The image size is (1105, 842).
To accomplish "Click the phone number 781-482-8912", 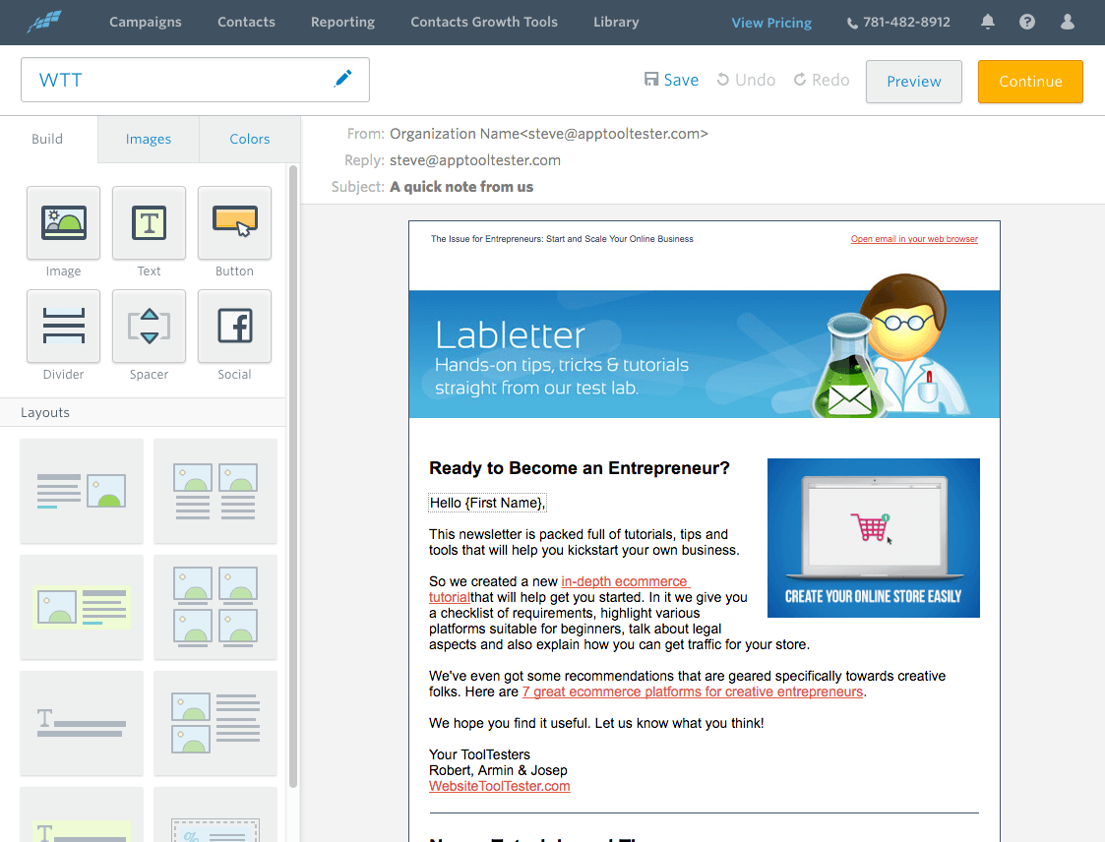I will coord(898,23).
